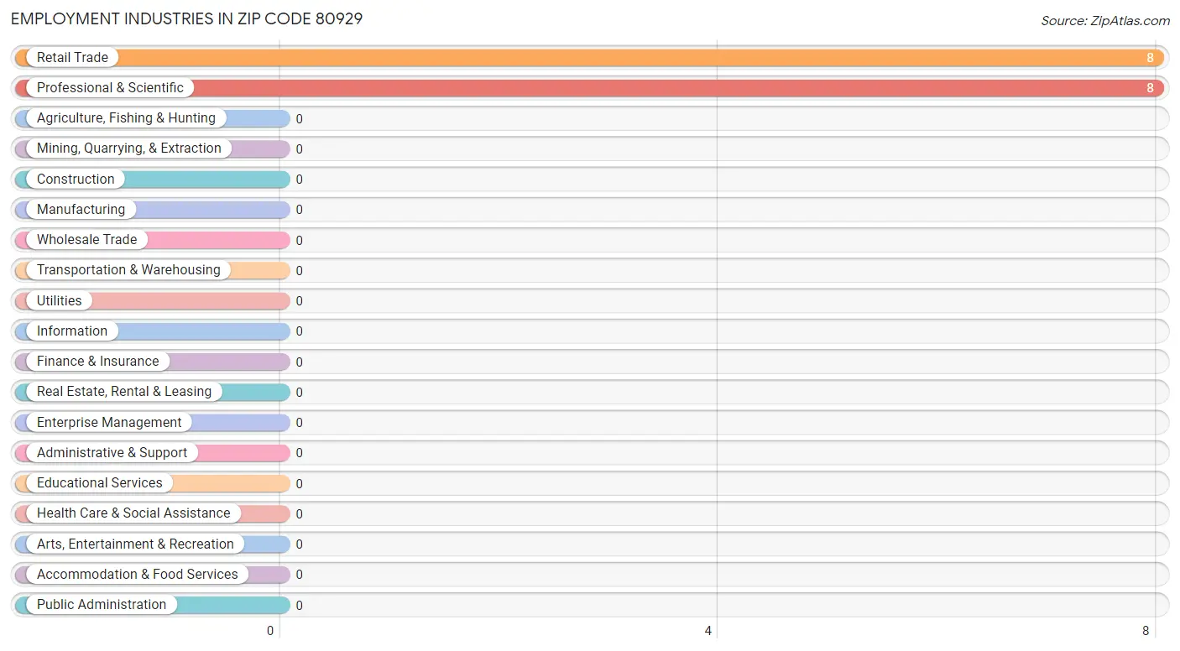
Task: Select the Professional & Scientific label
Action: click(x=110, y=87)
